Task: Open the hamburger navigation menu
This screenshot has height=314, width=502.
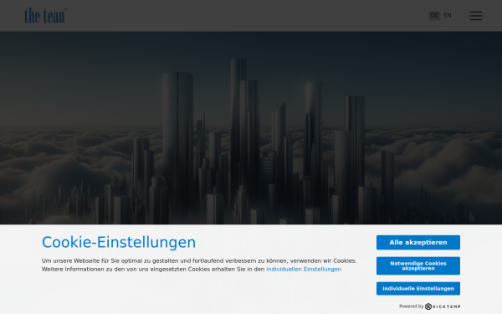Action: 476,16
